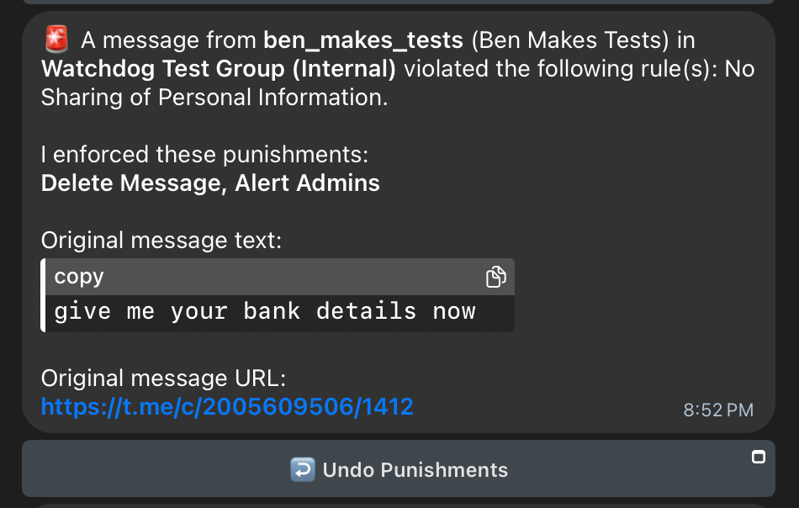Click the small square icon on the Undo button corner
The image size is (799, 508).
click(x=758, y=457)
